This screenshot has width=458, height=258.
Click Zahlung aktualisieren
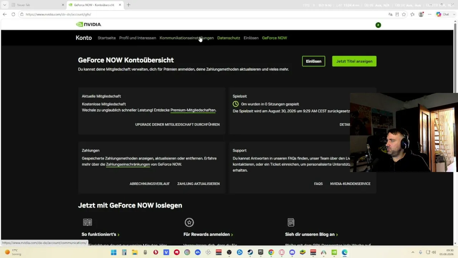point(199,184)
